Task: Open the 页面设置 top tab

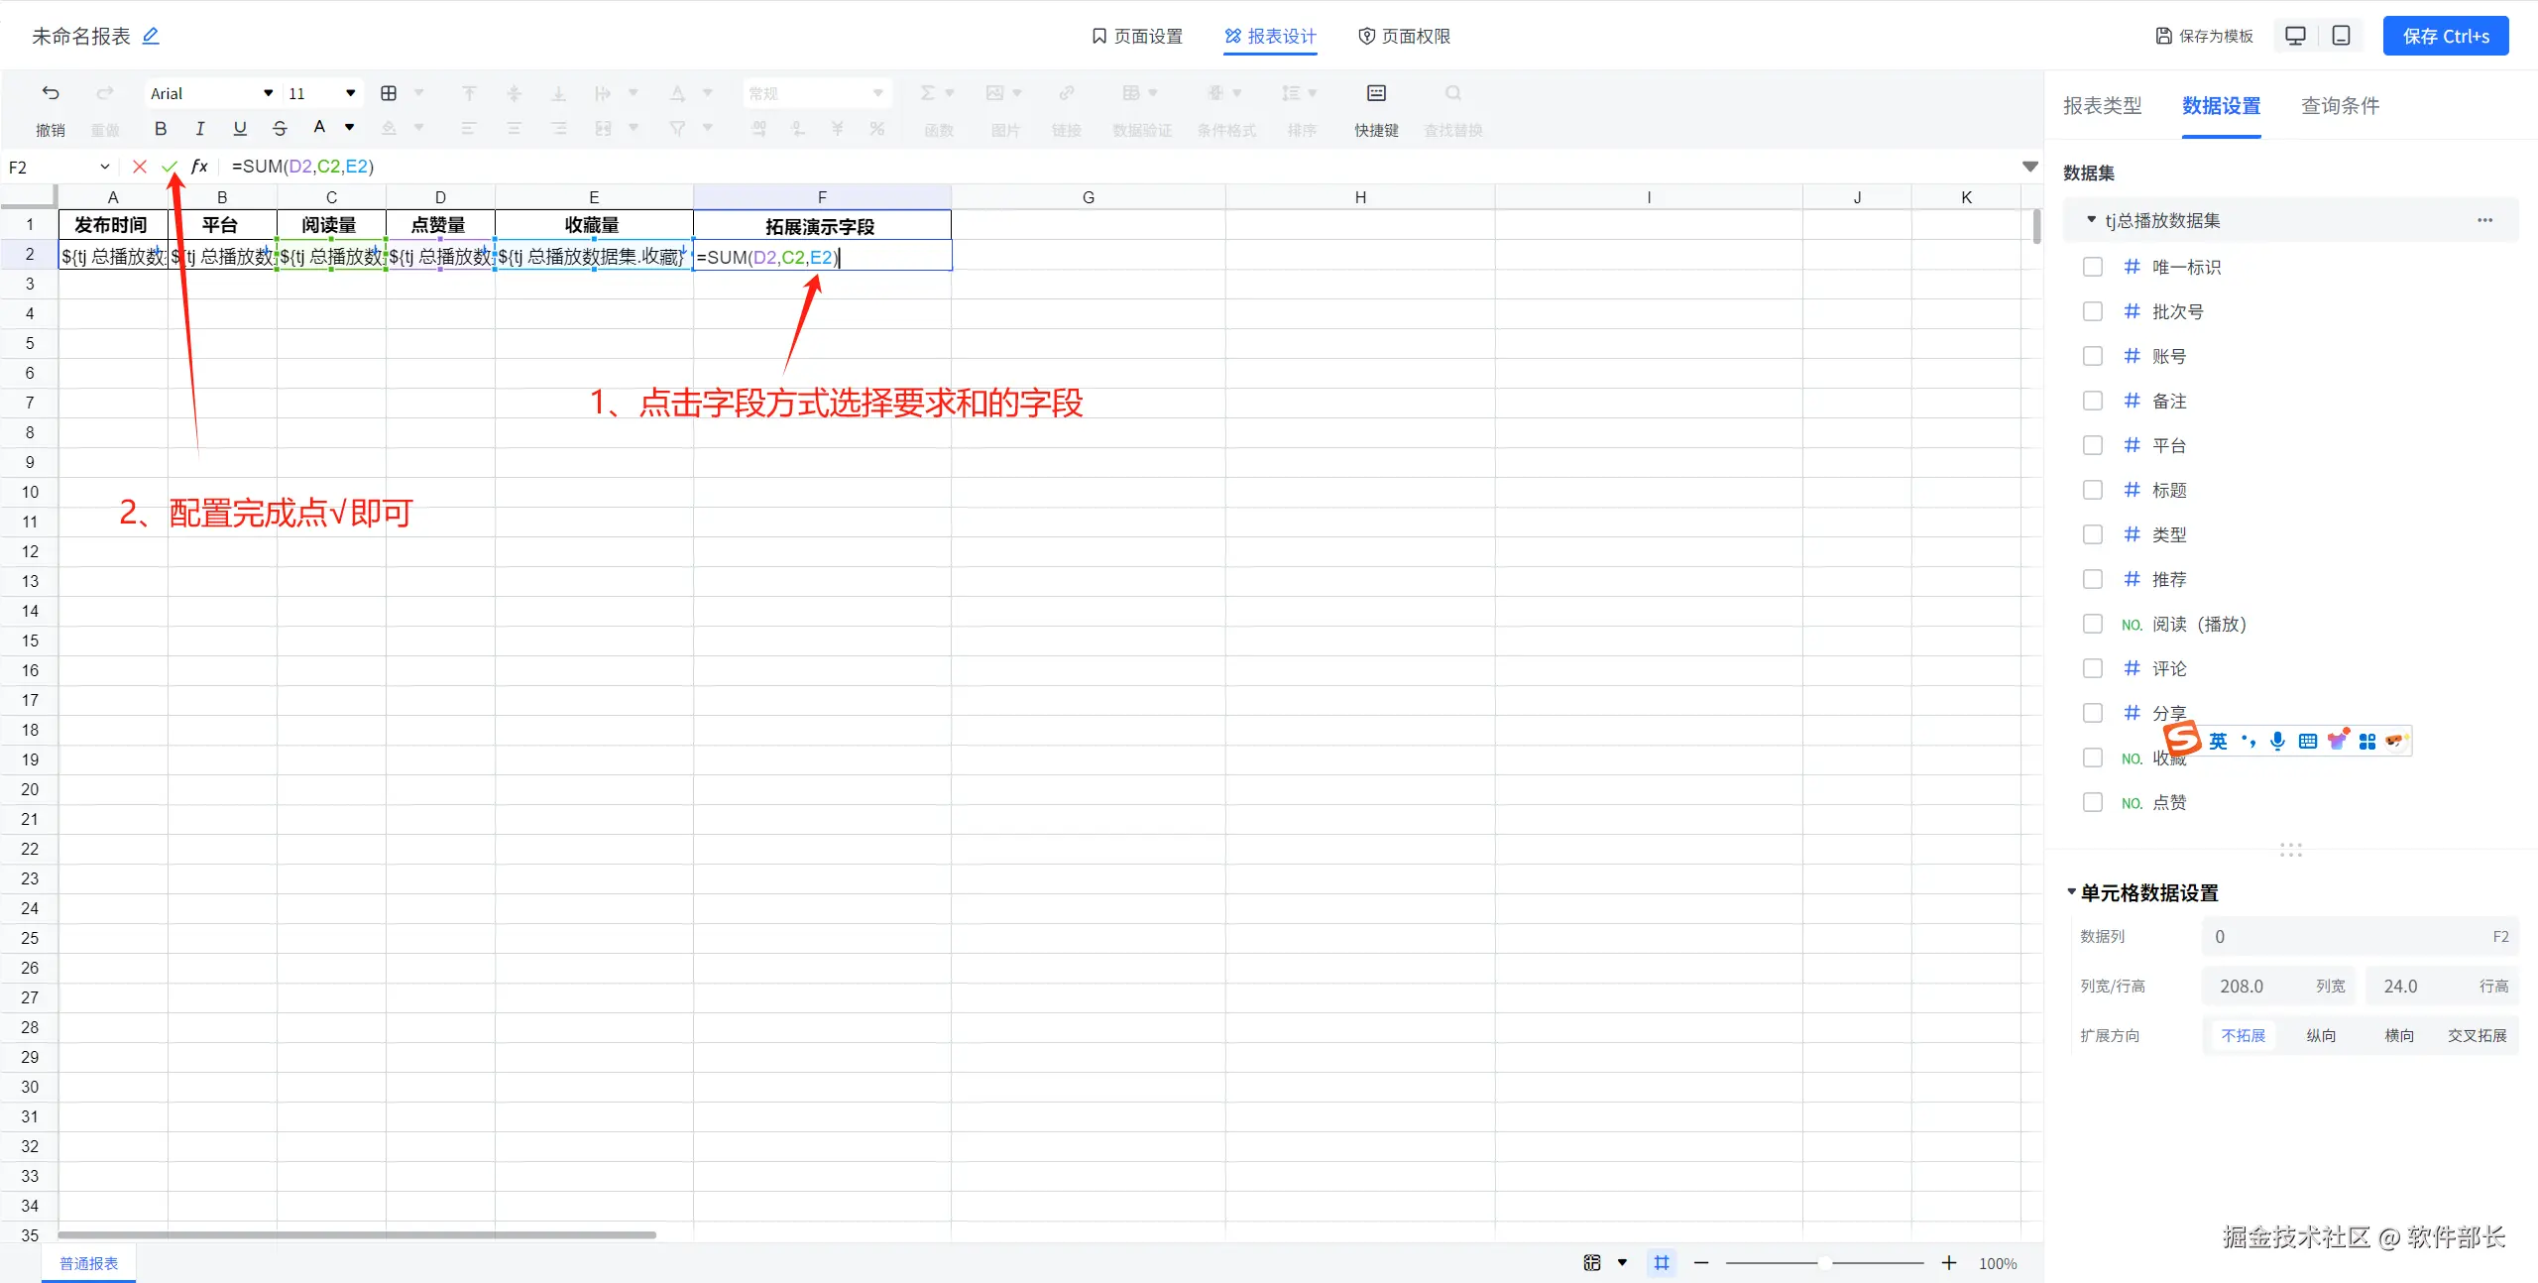Action: pos(1137,37)
